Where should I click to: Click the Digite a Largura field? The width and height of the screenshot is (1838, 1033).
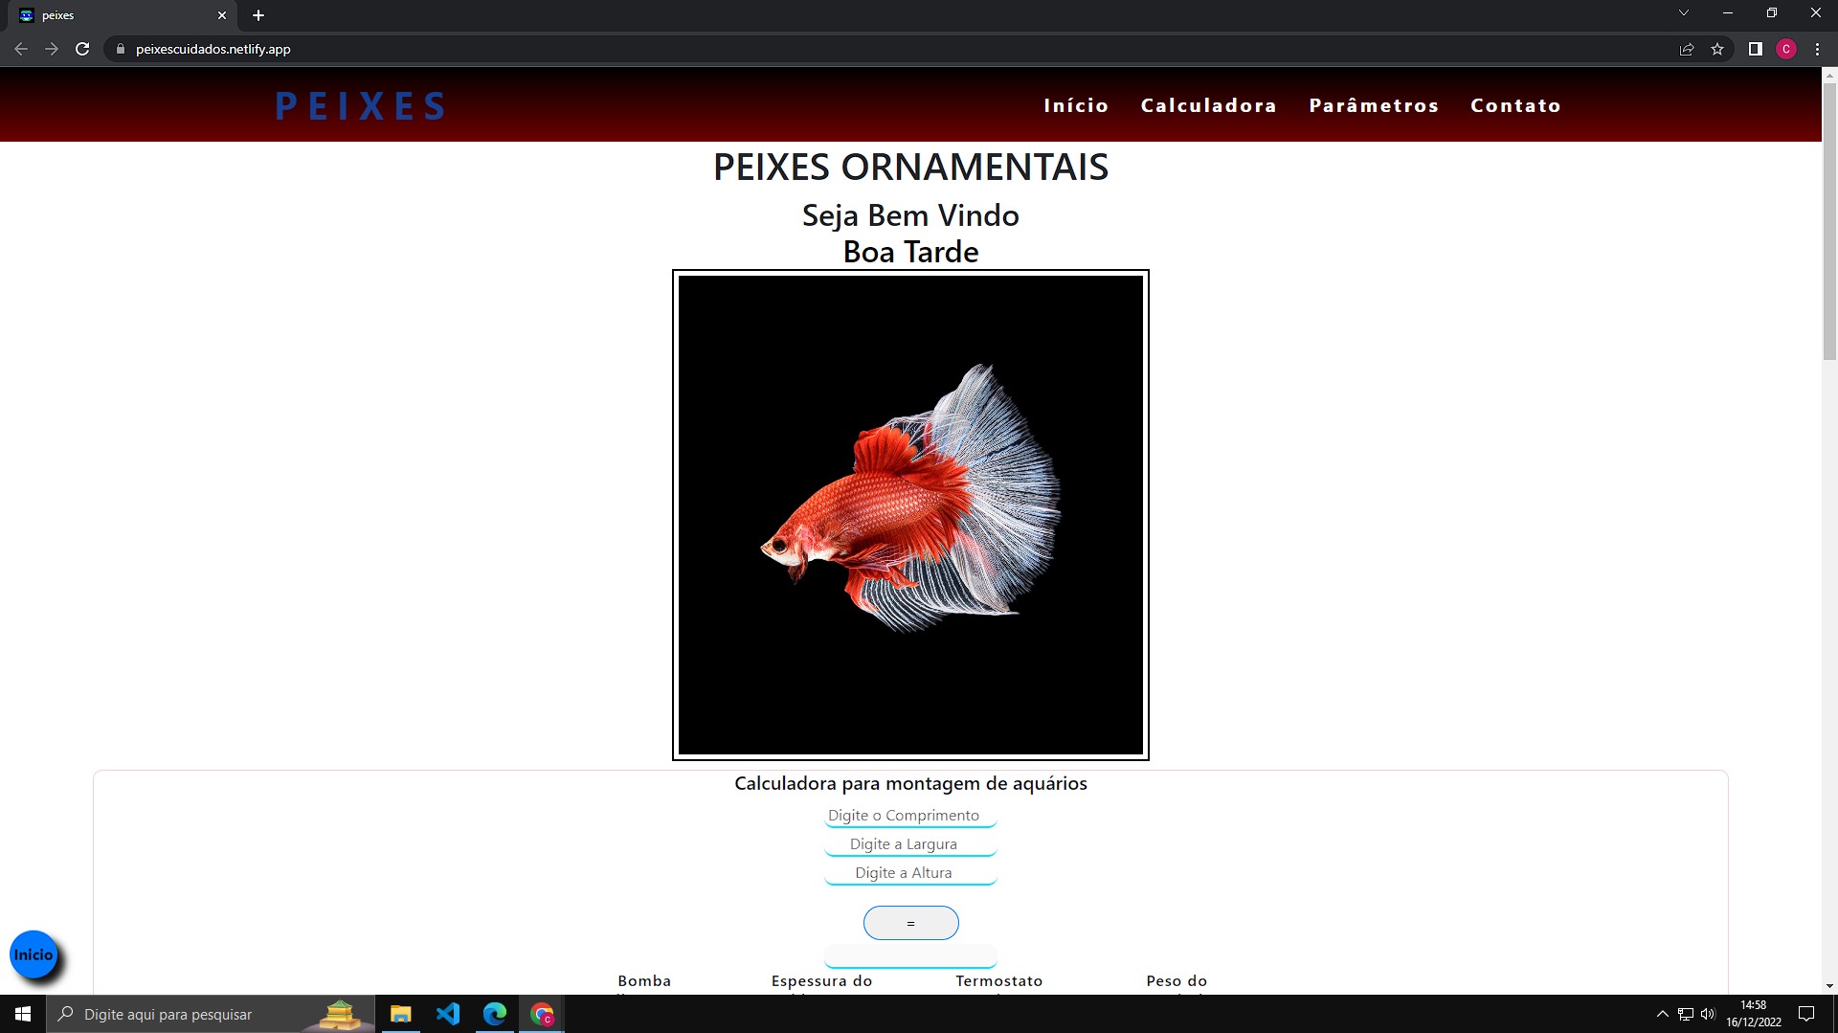pyautogui.click(x=910, y=844)
